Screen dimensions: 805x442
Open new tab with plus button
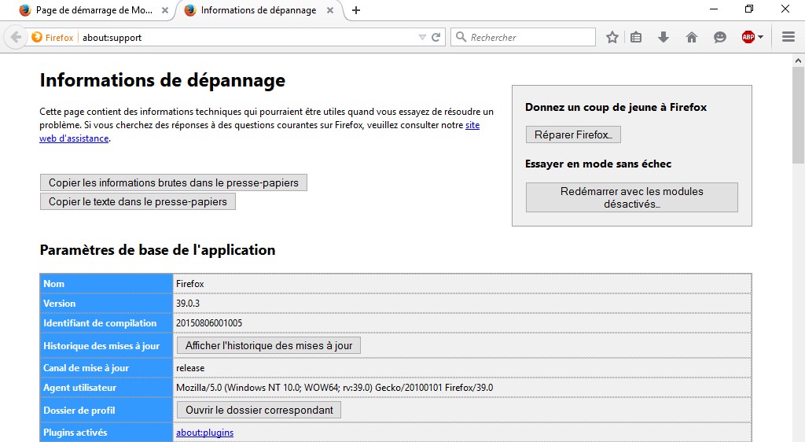(356, 10)
